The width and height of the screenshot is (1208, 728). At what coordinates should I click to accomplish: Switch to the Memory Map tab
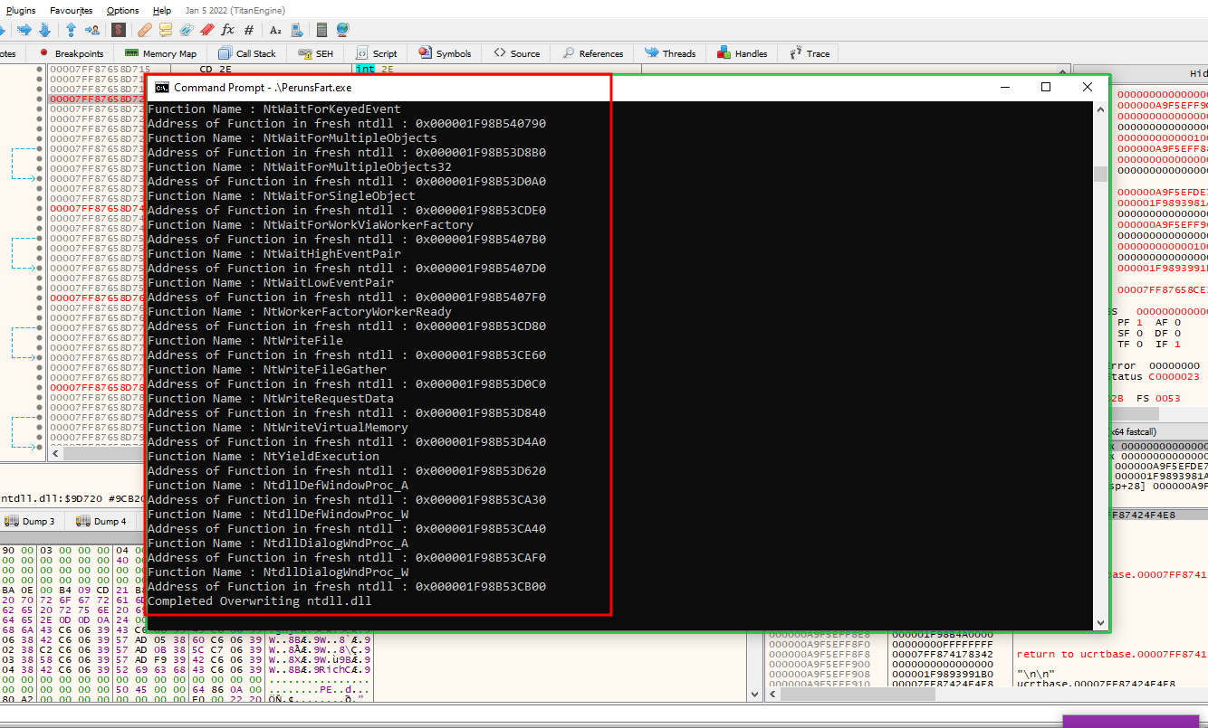(160, 53)
